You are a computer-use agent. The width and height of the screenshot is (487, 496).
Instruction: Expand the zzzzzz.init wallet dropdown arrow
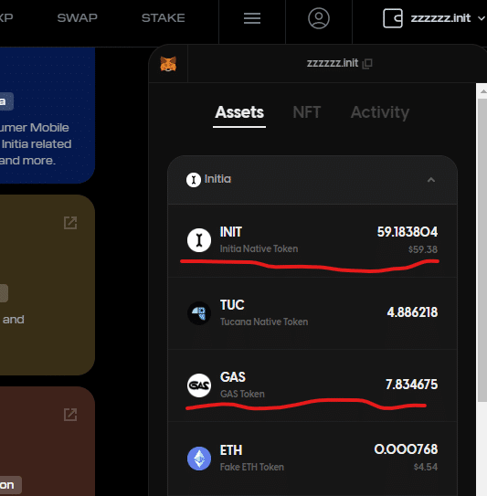pos(481,18)
